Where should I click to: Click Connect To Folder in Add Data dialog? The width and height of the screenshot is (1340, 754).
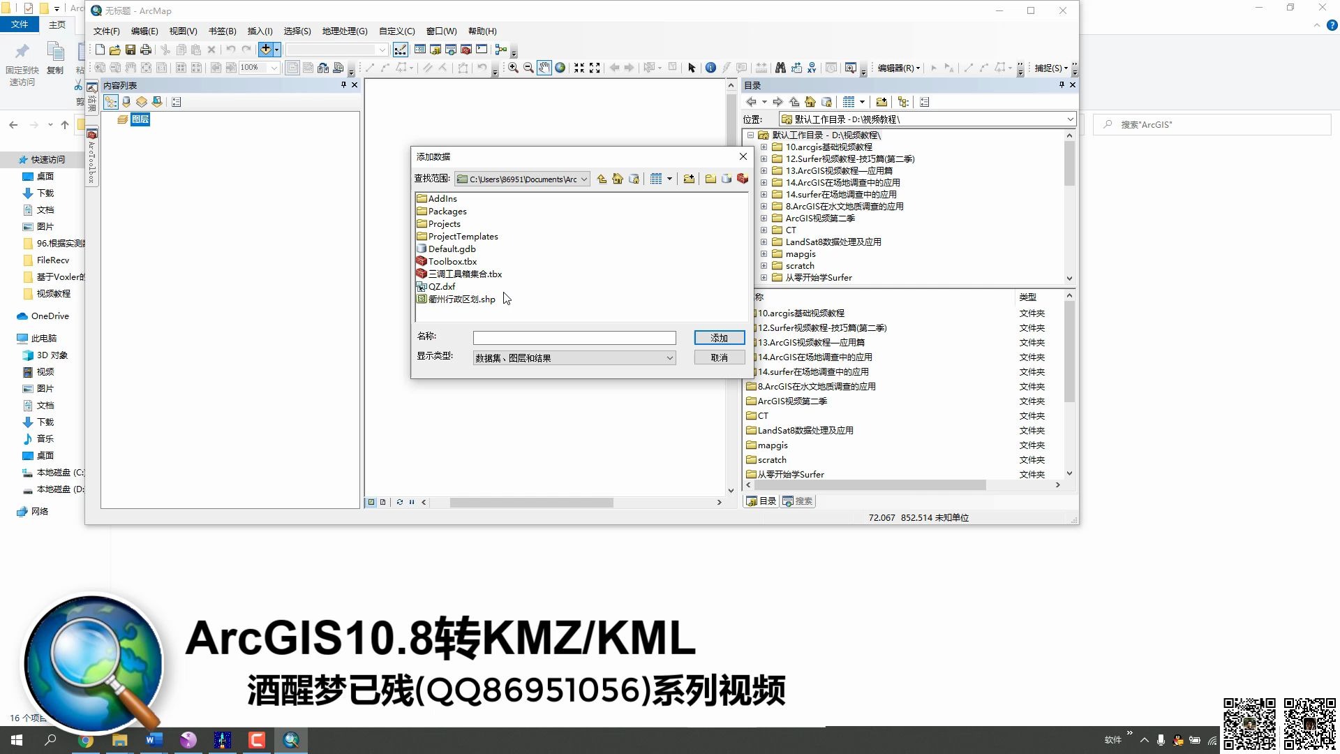(689, 179)
